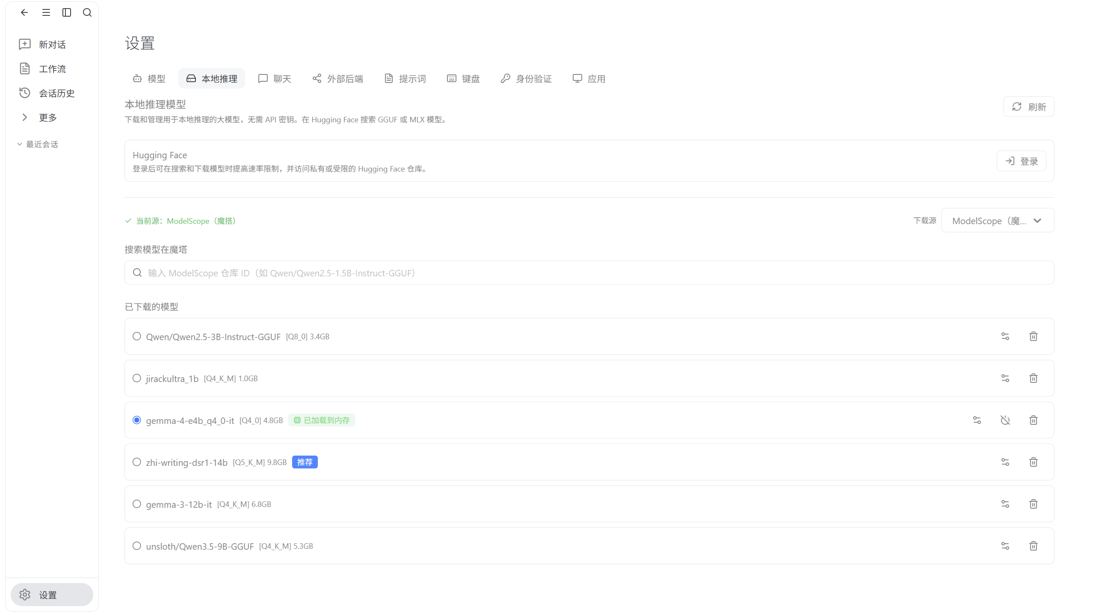The width and height of the screenshot is (1095, 616).
Task: Select gemma-4-e4b_q4_0-it radio button
Action: [x=137, y=420]
